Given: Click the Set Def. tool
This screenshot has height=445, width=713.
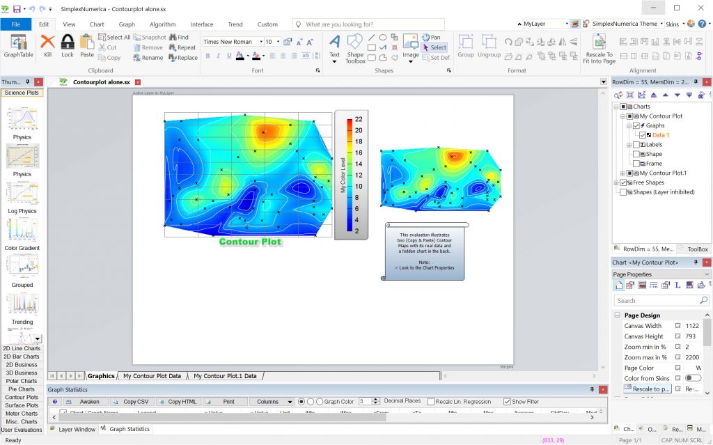Looking at the screenshot, I should (436, 58).
